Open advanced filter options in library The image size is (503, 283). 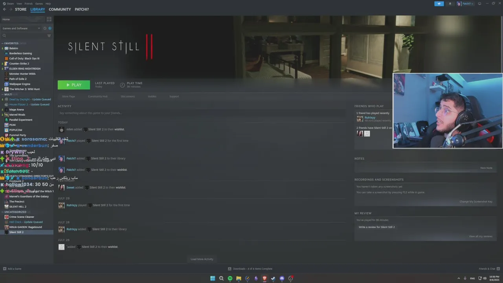[x=49, y=36]
